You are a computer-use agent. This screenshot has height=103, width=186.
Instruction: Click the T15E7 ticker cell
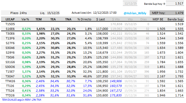coord(10,72)
